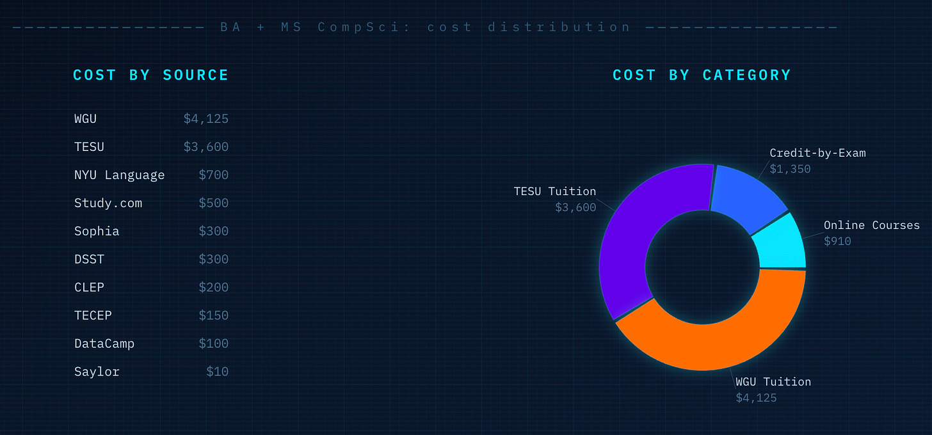
Task: Click $3,600 under the TESU Tuition chart label
Action: click(x=575, y=207)
